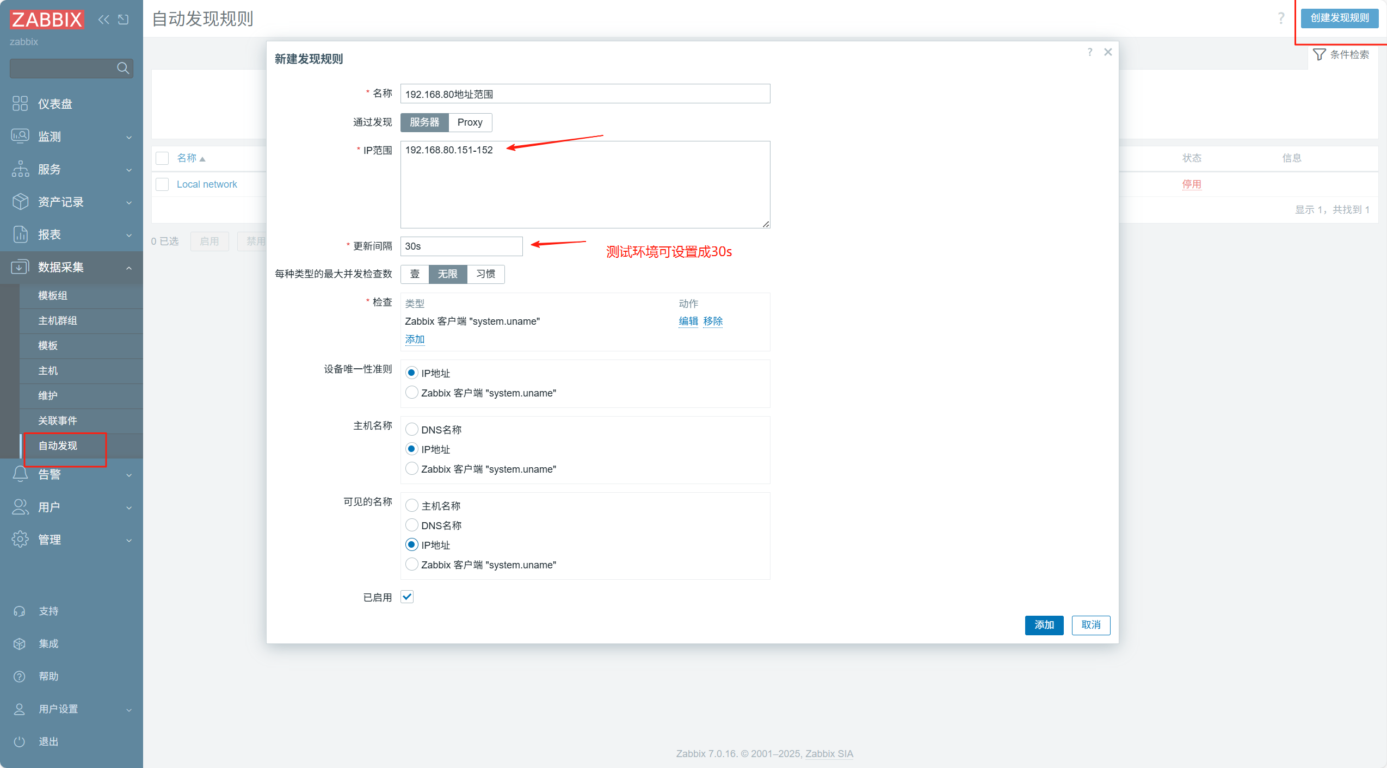Click the 监测 monitoring icon

click(20, 136)
